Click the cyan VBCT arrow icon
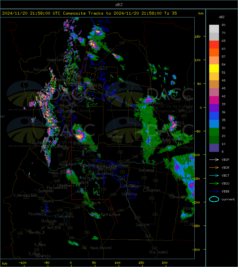The width and height of the screenshot is (238, 267). click(214, 175)
